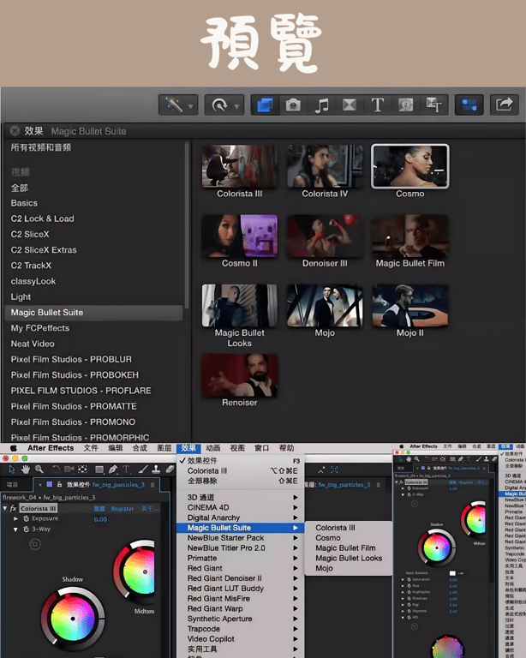This screenshot has height=658, width=526.
Task: Select the After Effects type tool
Action: tap(126, 470)
